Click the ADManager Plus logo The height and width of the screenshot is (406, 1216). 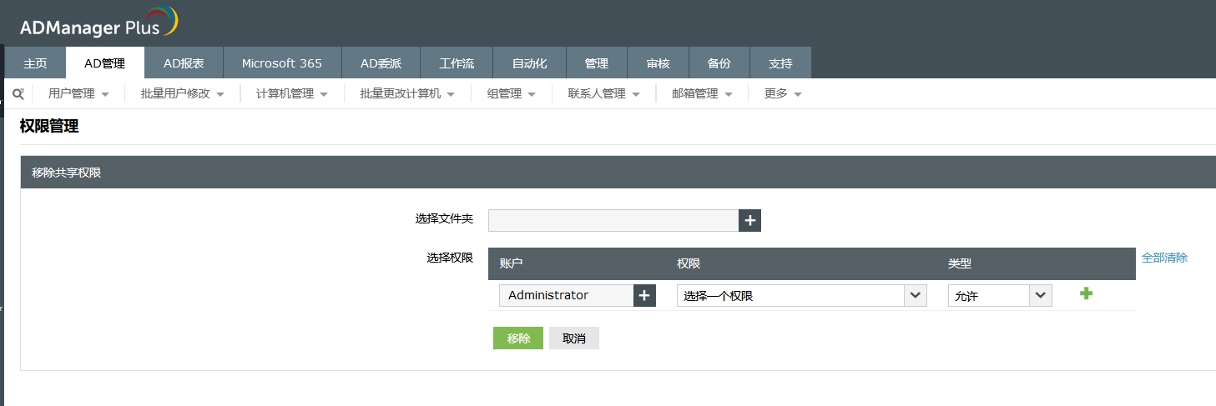98,23
